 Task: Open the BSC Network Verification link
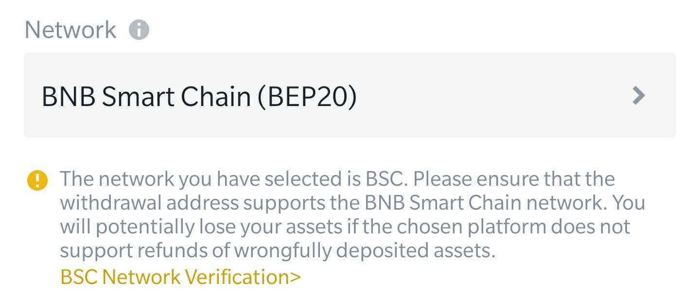tap(180, 277)
